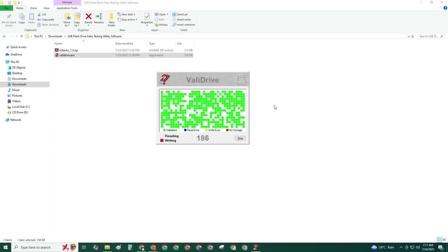Expand the Open dropdown in ribbon

(161, 14)
